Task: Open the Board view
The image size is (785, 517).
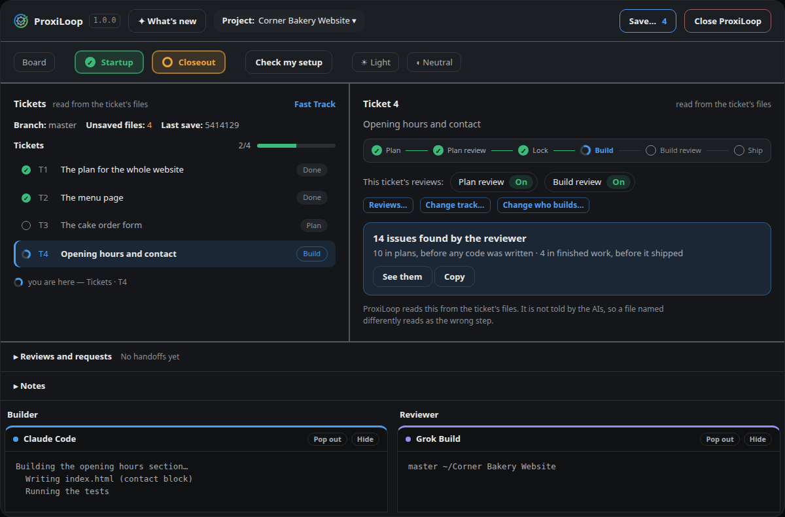Action: 34,63
